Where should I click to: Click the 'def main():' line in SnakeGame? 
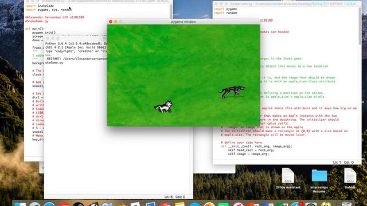point(35,29)
